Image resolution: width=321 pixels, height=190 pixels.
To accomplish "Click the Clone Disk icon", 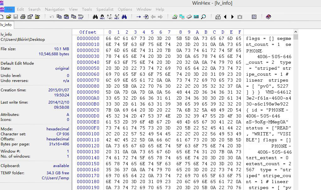I will pyautogui.click(x=182, y=17).
